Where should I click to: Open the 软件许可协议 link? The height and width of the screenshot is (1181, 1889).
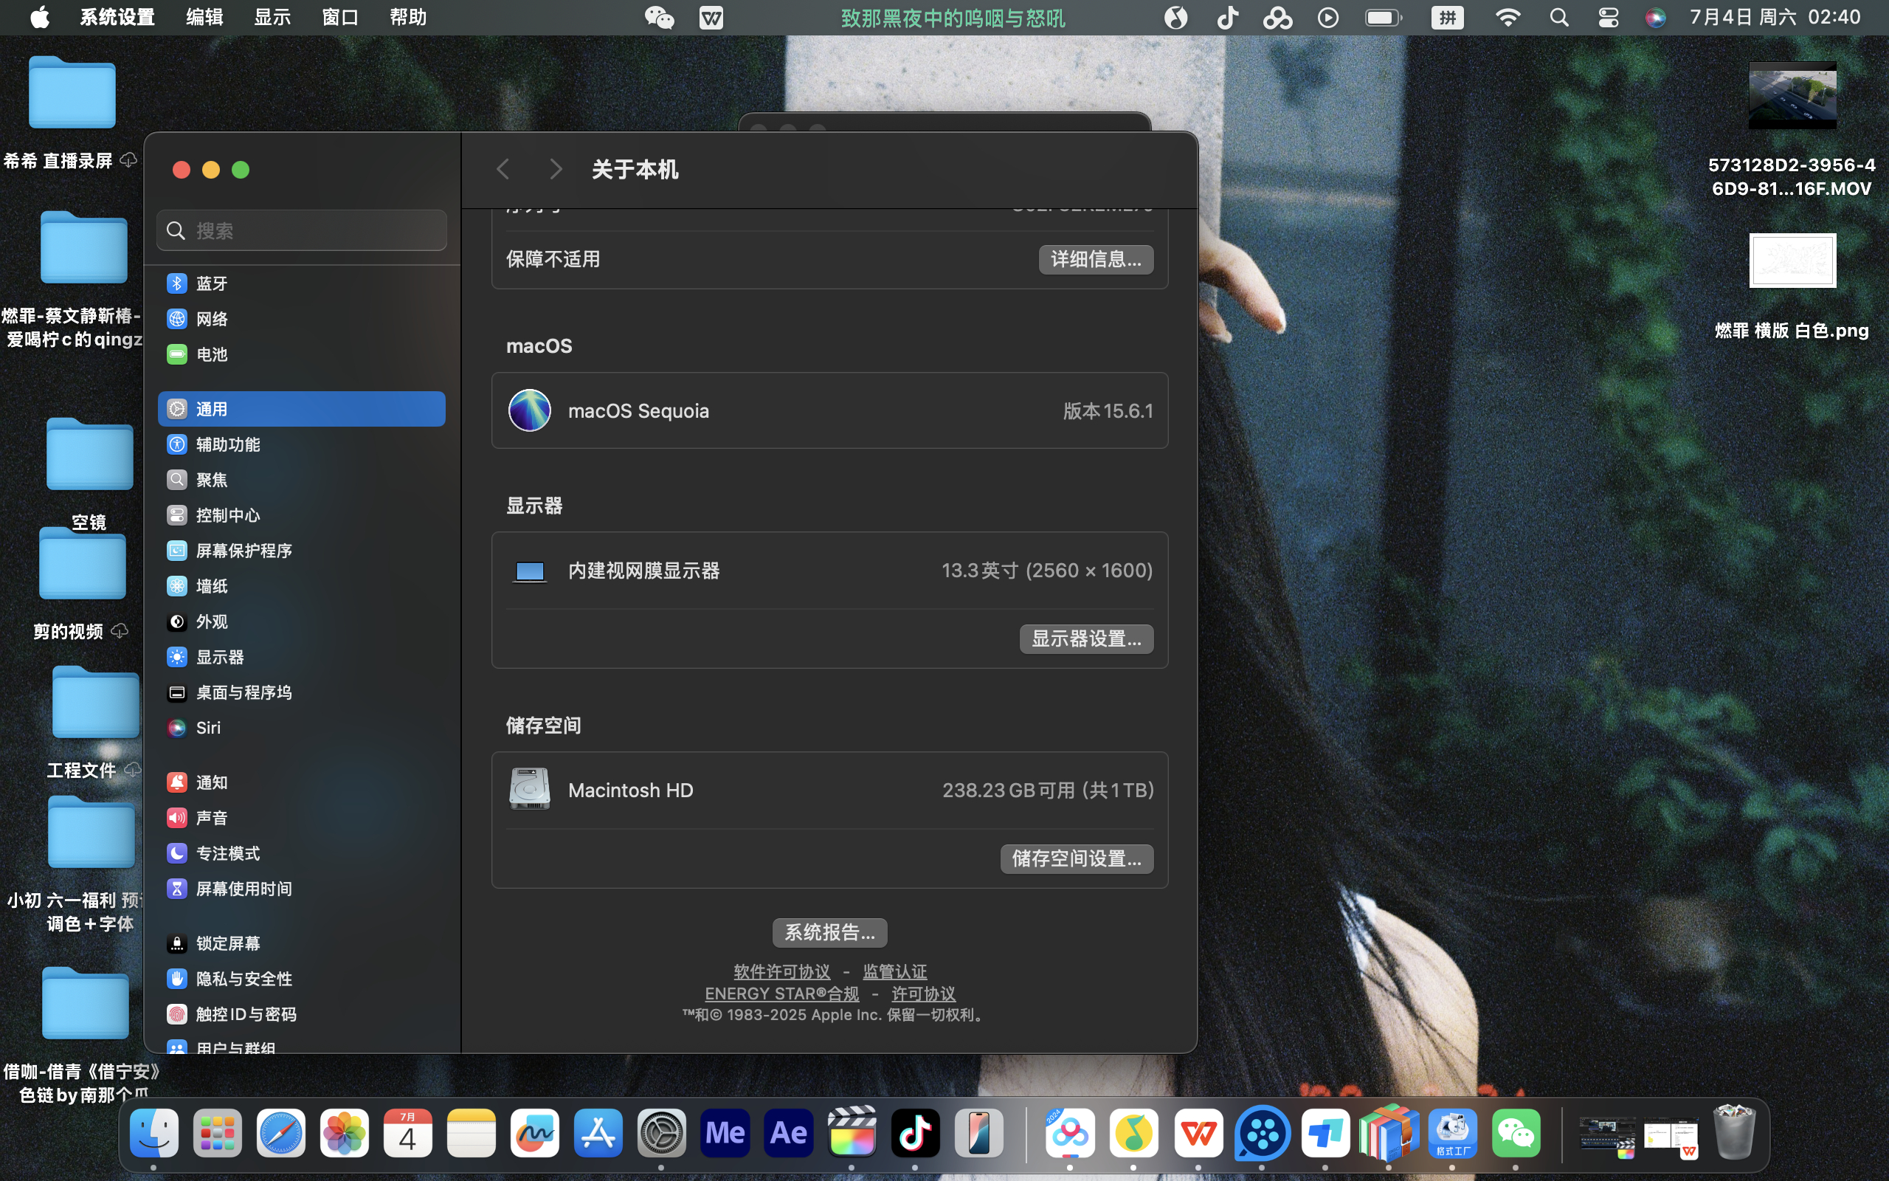(x=781, y=971)
